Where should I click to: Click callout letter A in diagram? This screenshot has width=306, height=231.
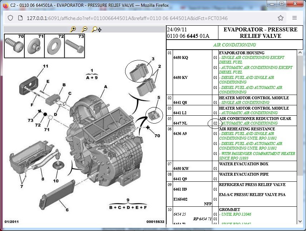pos(105,87)
